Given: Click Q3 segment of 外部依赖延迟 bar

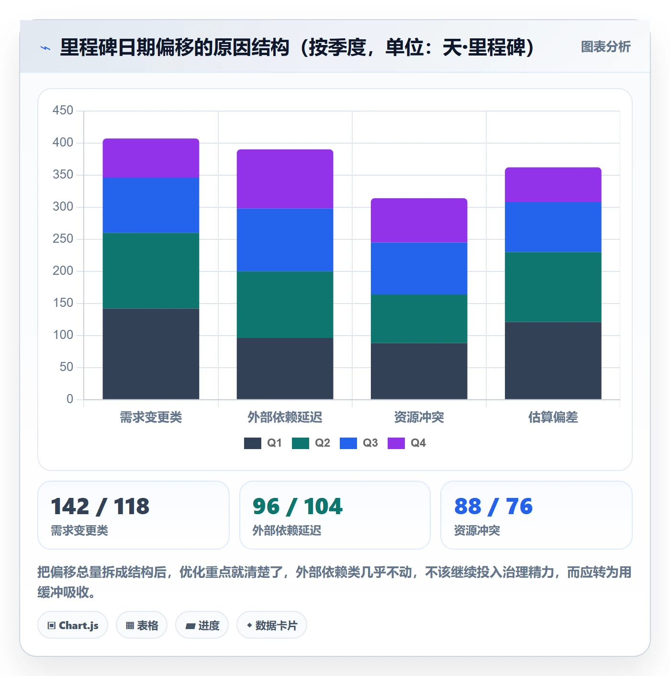Looking at the screenshot, I should coord(285,240).
